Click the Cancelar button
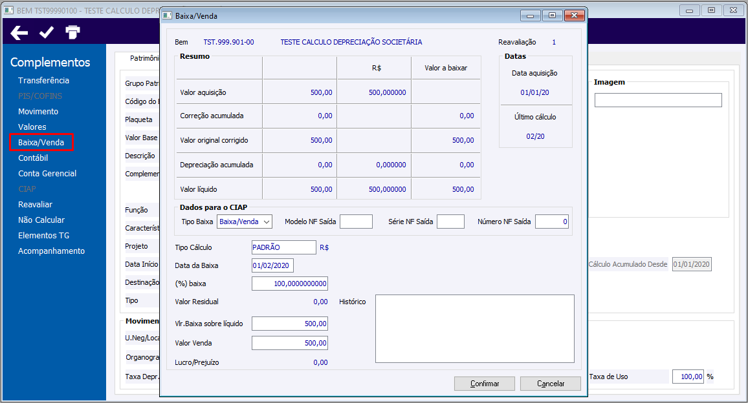Screen dimensions: 748x403 [x=551, y=384]
